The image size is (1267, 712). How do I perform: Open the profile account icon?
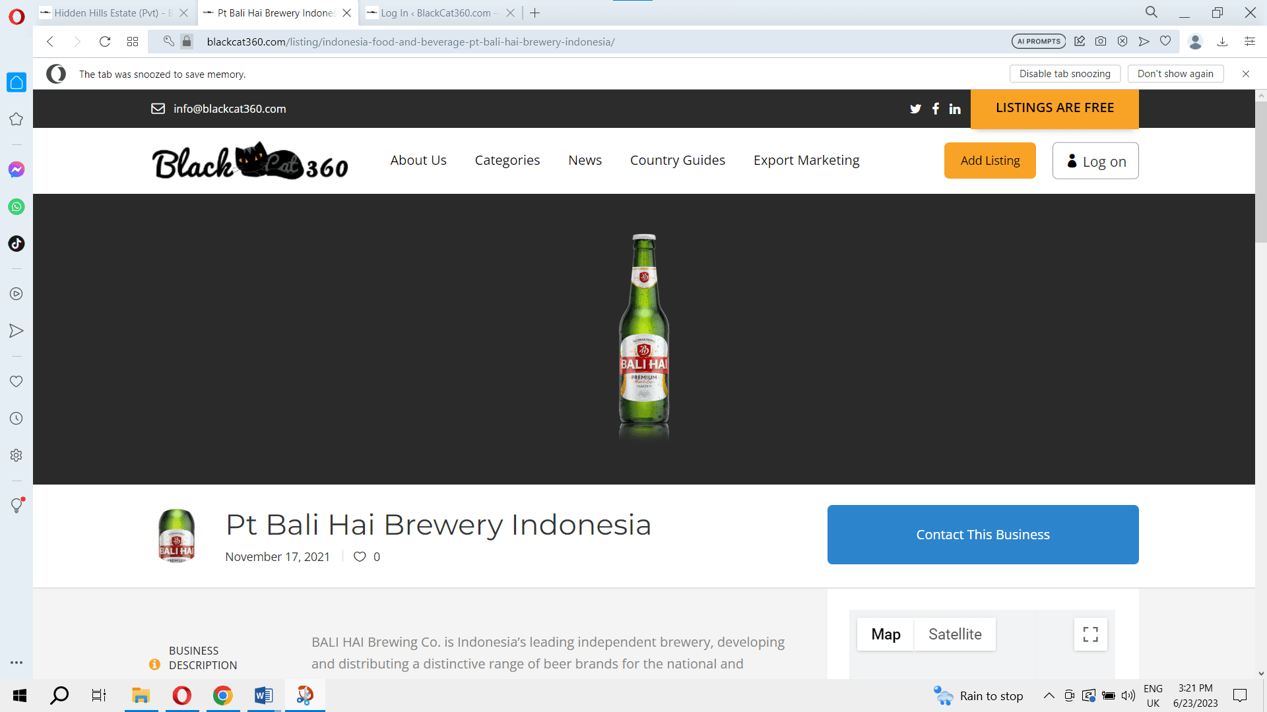pyautogui.click(x=1195, y=42)
